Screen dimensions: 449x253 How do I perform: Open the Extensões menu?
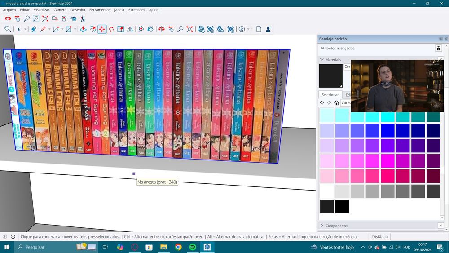136,10
